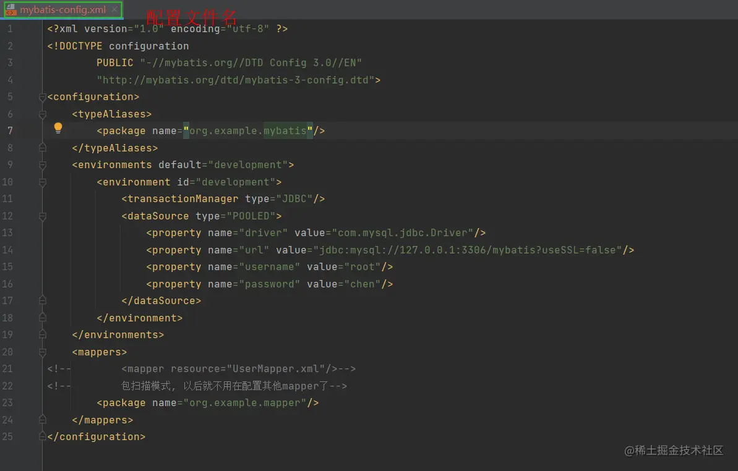This screenshot has height=471, width=738.
Task: Click the "com.mysql.jdbc.Driver" value
Action: (x=403, y=232)
